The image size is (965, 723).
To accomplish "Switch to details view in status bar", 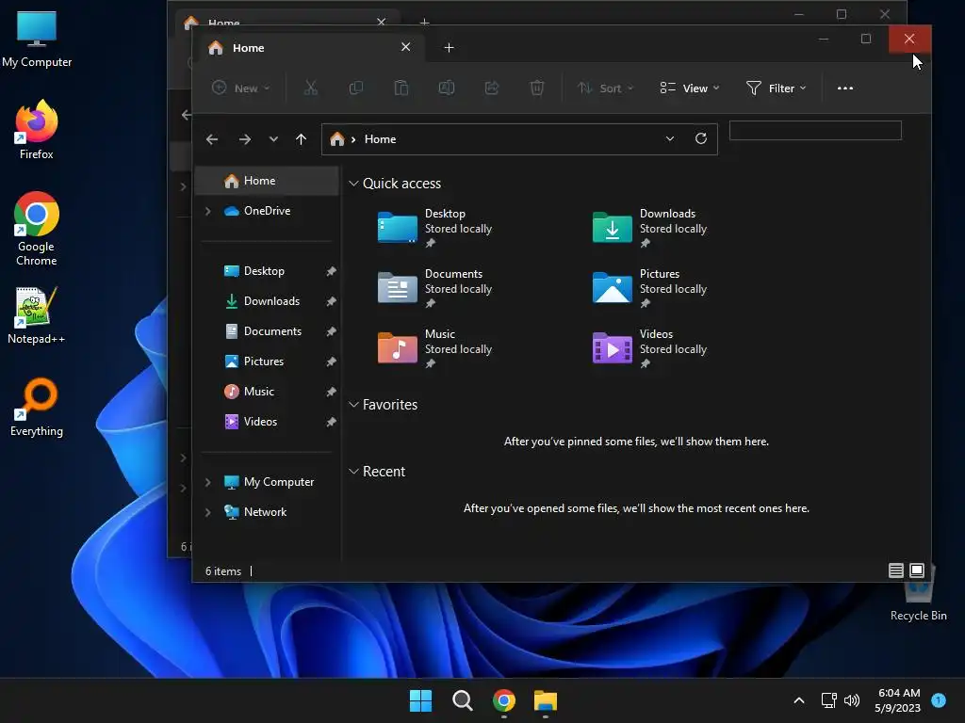I will coord(896,570).
